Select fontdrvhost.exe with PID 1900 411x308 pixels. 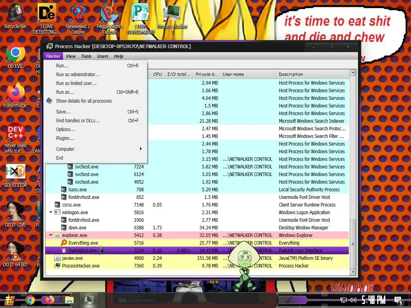pos(197,220)
